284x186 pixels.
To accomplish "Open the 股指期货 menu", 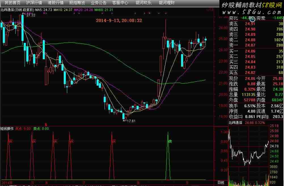I will click(77, 3).
